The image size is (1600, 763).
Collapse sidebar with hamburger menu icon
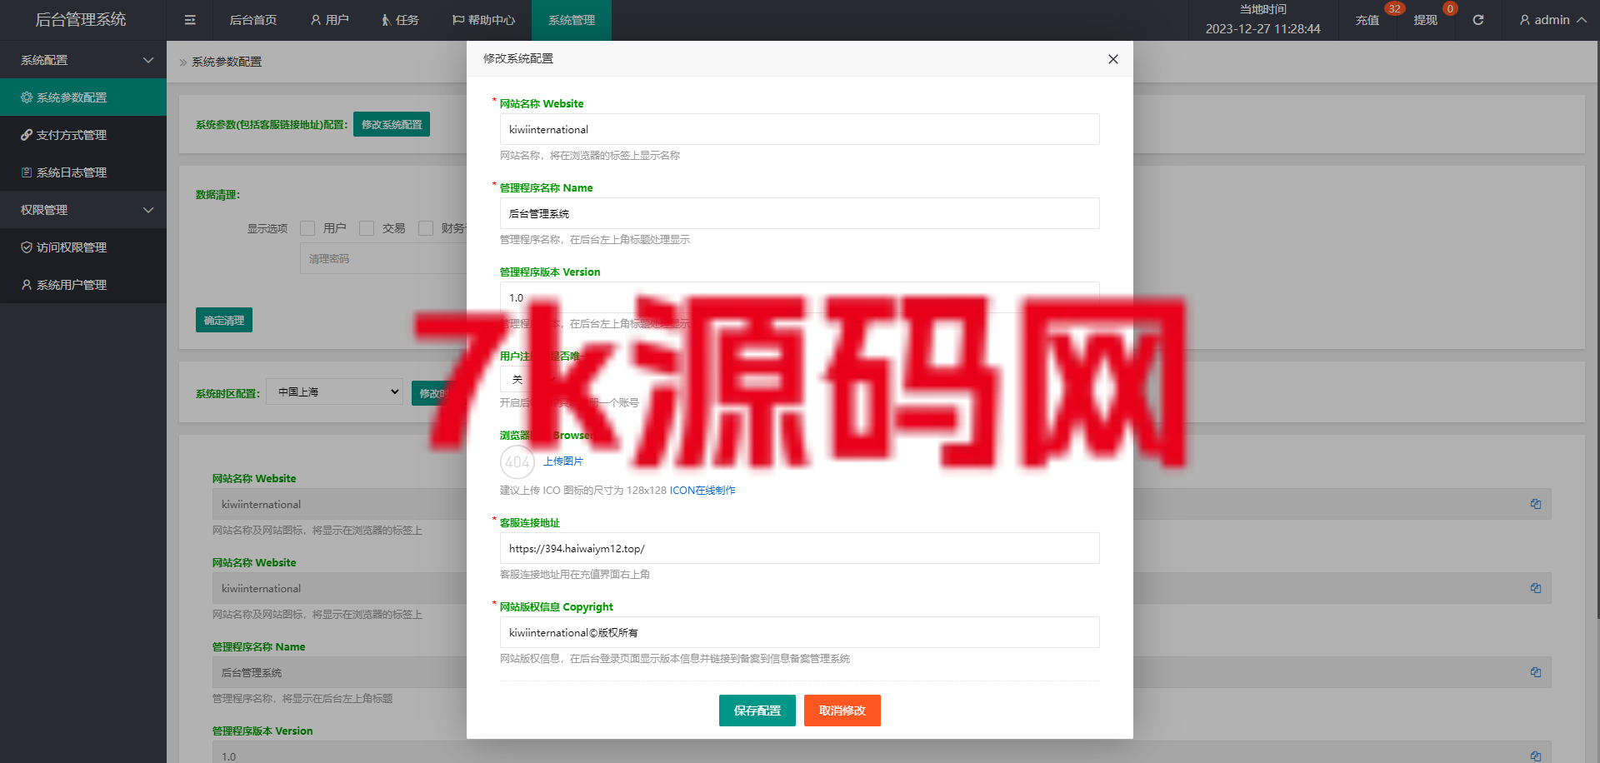(x=190, y=20)
